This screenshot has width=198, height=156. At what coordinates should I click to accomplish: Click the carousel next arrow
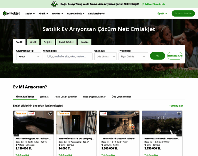click(179, 134)
